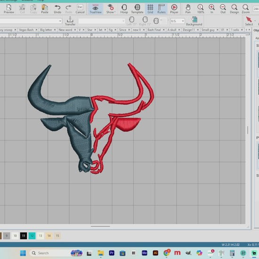Choose the Select arrow tool
259x259 pixels.
(x=249, y=21)
